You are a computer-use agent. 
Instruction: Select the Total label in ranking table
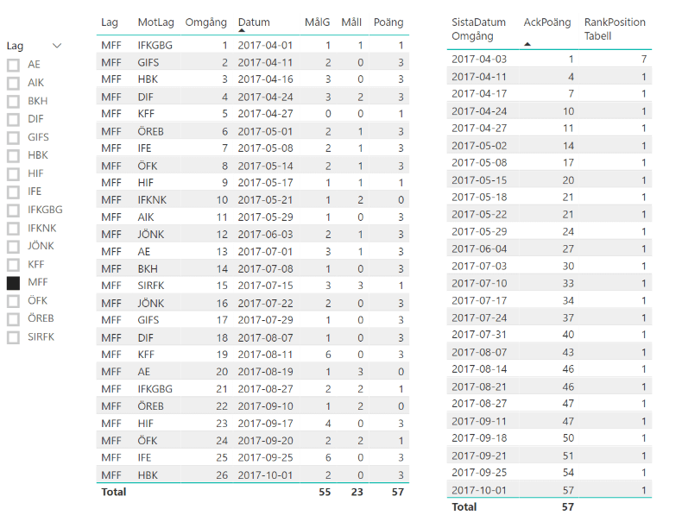pos(464,506)
